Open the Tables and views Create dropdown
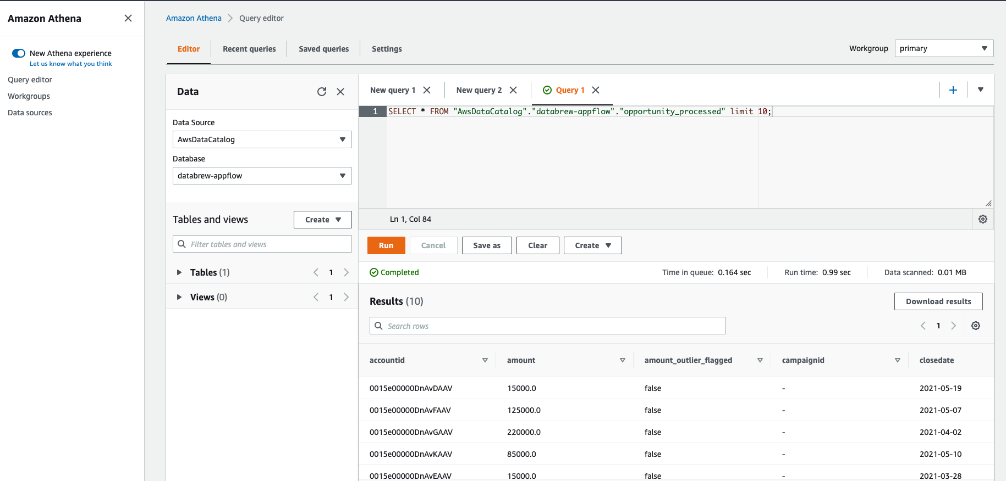This screenshot has width=1006, height=481. [x=323, y=220]
